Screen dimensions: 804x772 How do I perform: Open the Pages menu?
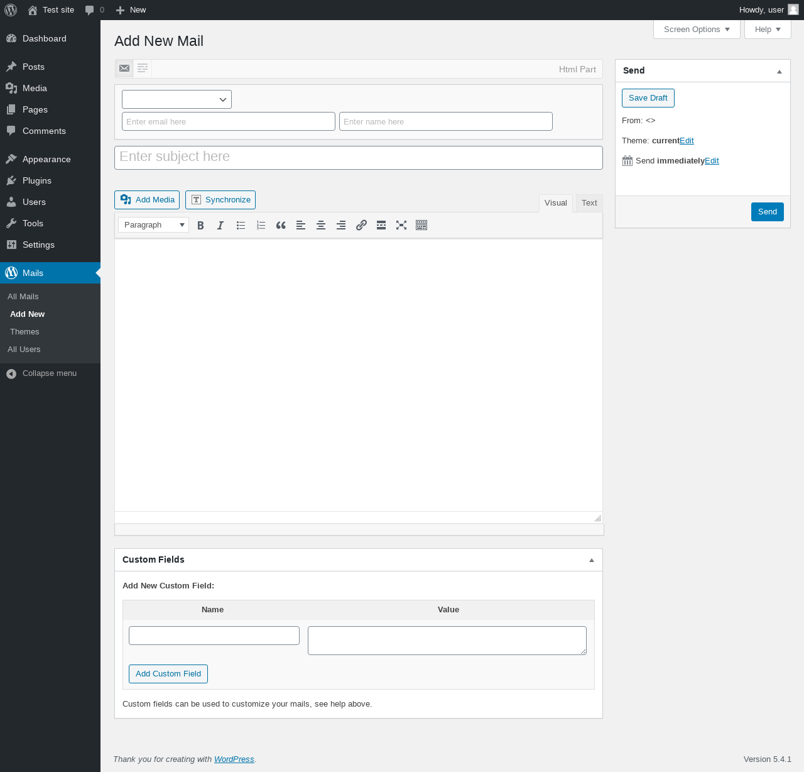(50, 109)
